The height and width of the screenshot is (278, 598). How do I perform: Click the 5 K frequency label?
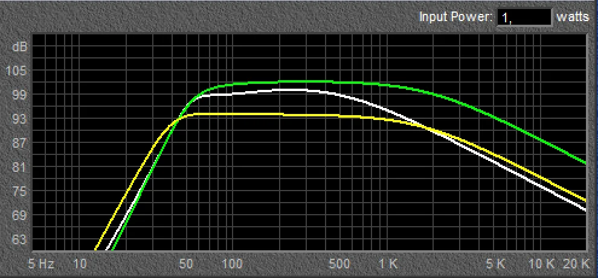(497, 264)
